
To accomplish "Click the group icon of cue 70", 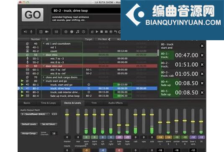I will click(27, 77).
